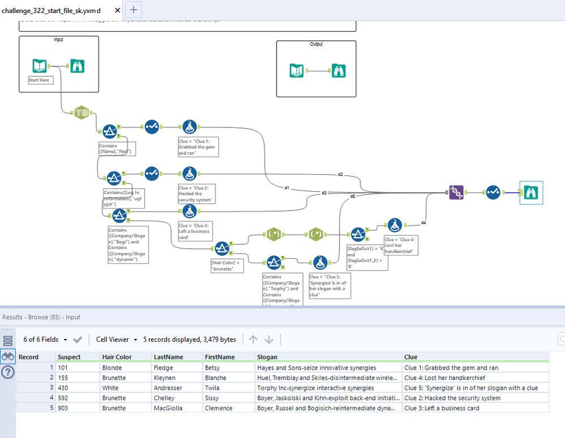
Task: Select the Formula tool for Clue 4 handkerchief
Action: 394,225
